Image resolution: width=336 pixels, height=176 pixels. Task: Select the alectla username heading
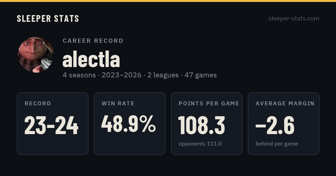click(x=91, y=60)
